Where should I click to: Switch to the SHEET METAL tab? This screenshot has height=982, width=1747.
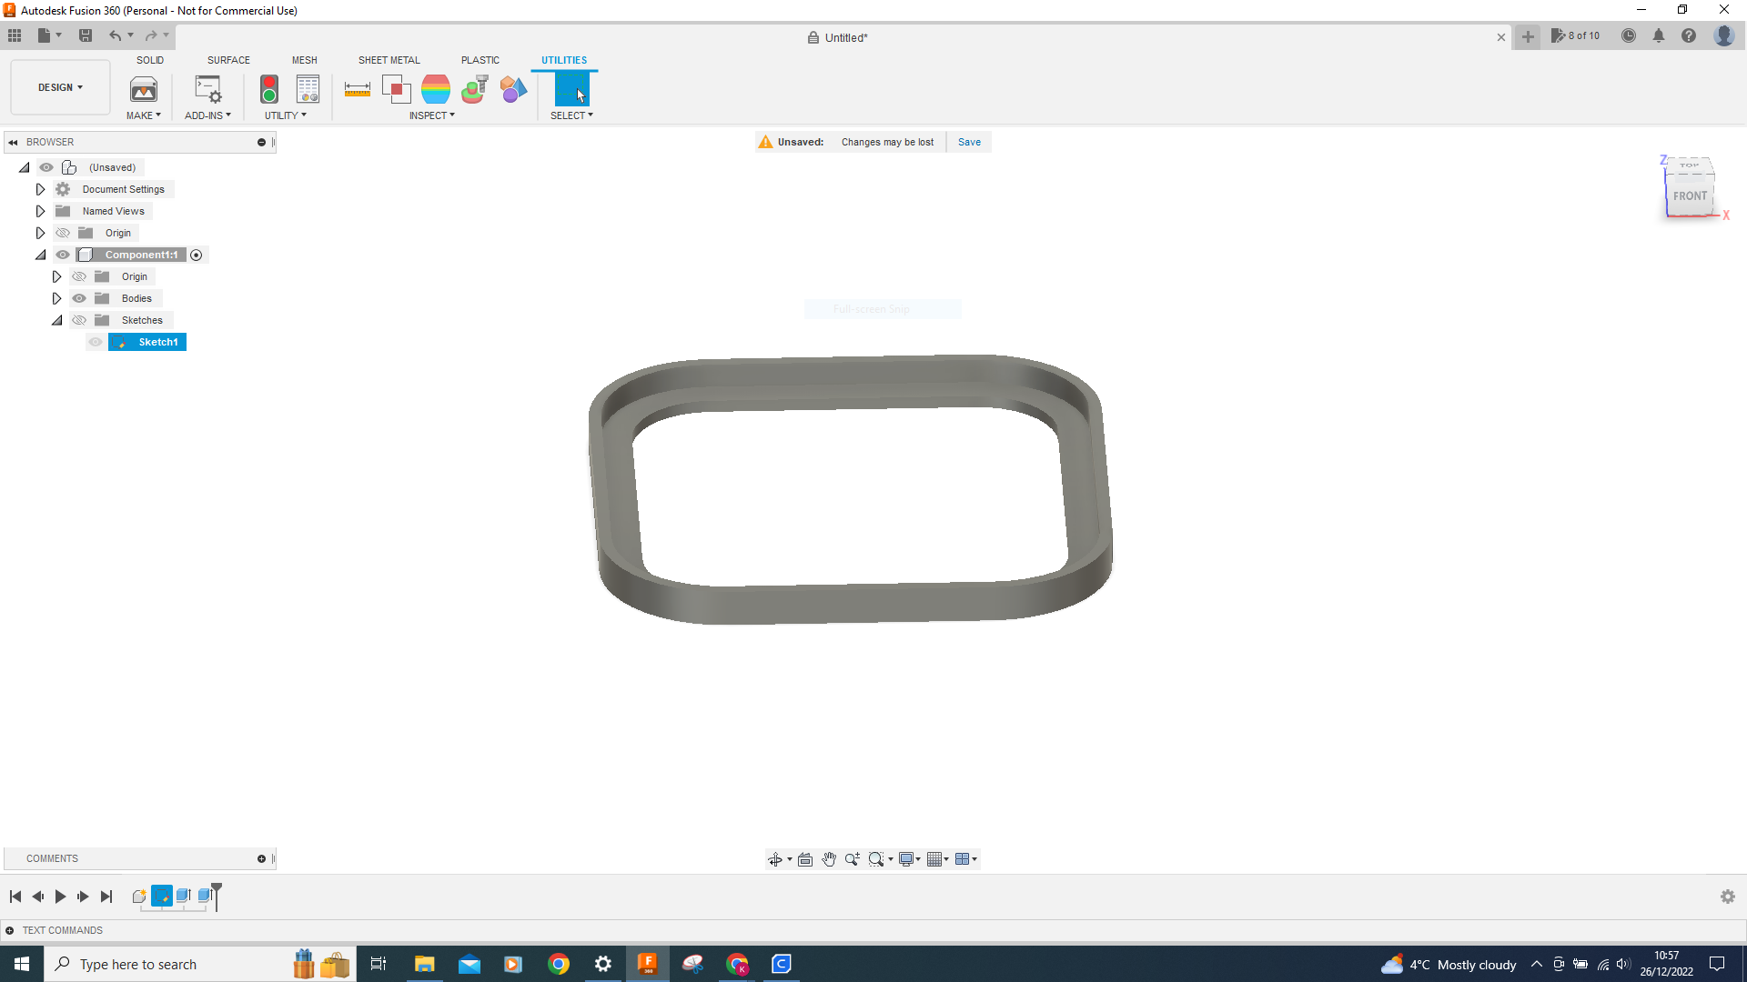(x=389, y=60)
